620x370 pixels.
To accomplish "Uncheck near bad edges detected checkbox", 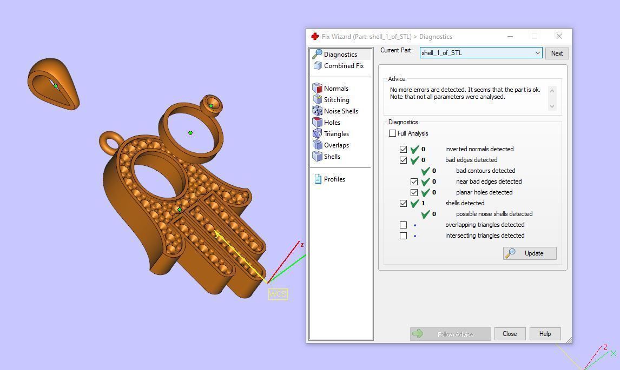I will click(414, 181).
